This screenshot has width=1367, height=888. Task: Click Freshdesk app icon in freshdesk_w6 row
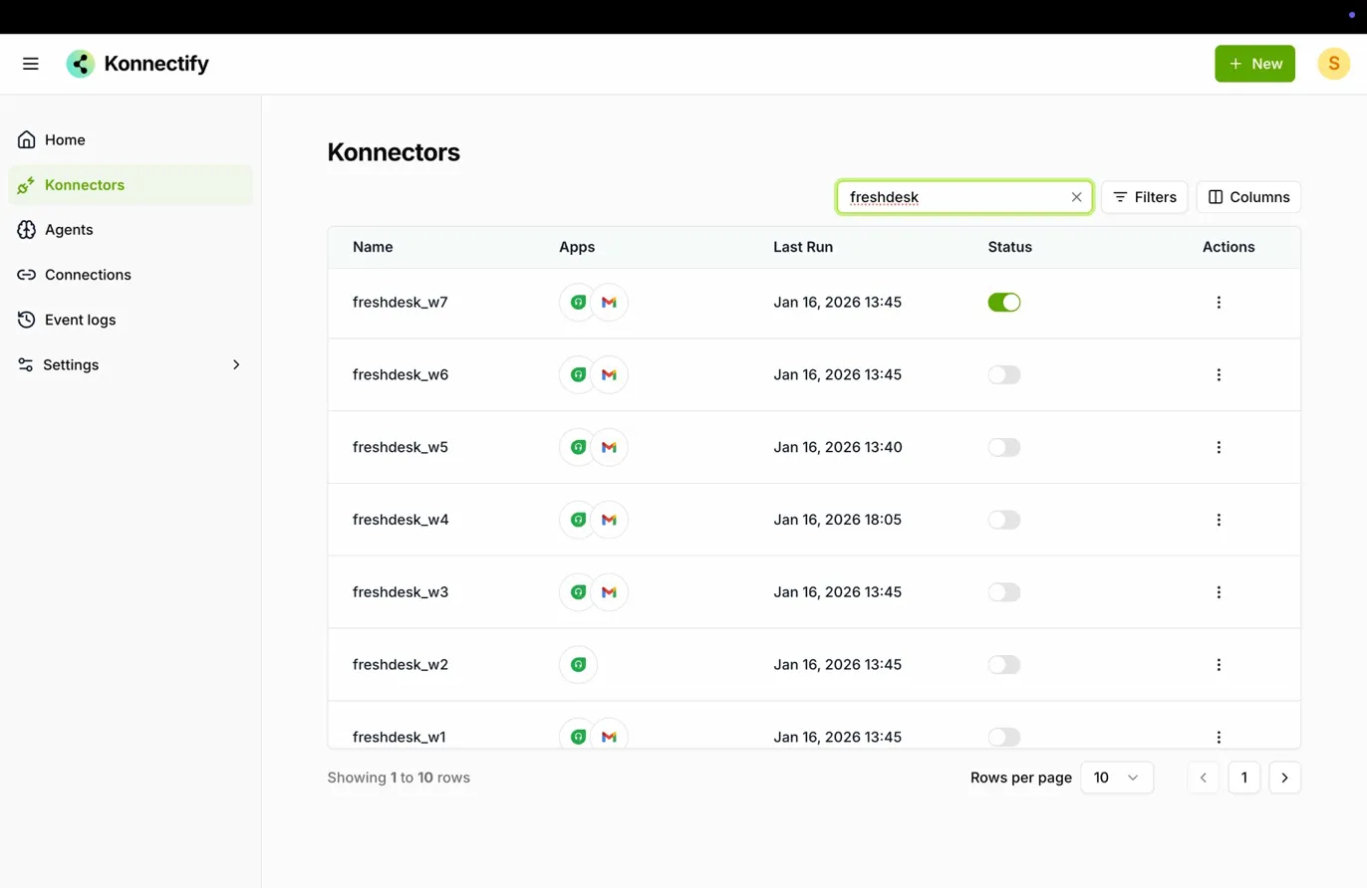coord(578,375)
